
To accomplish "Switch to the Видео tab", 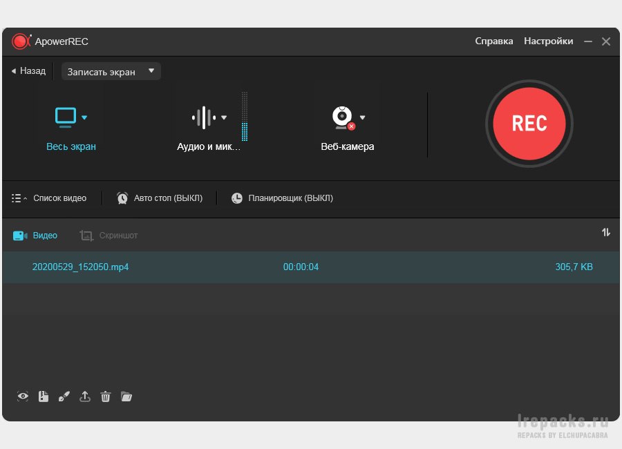I will click(x=45, y=236).
